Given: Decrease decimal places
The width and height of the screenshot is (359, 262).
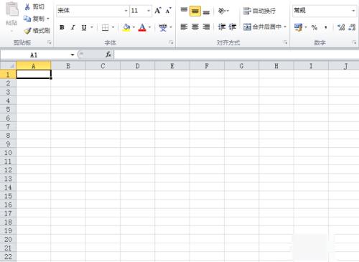Looking at the screenshot, I should [x=352, y=27].
